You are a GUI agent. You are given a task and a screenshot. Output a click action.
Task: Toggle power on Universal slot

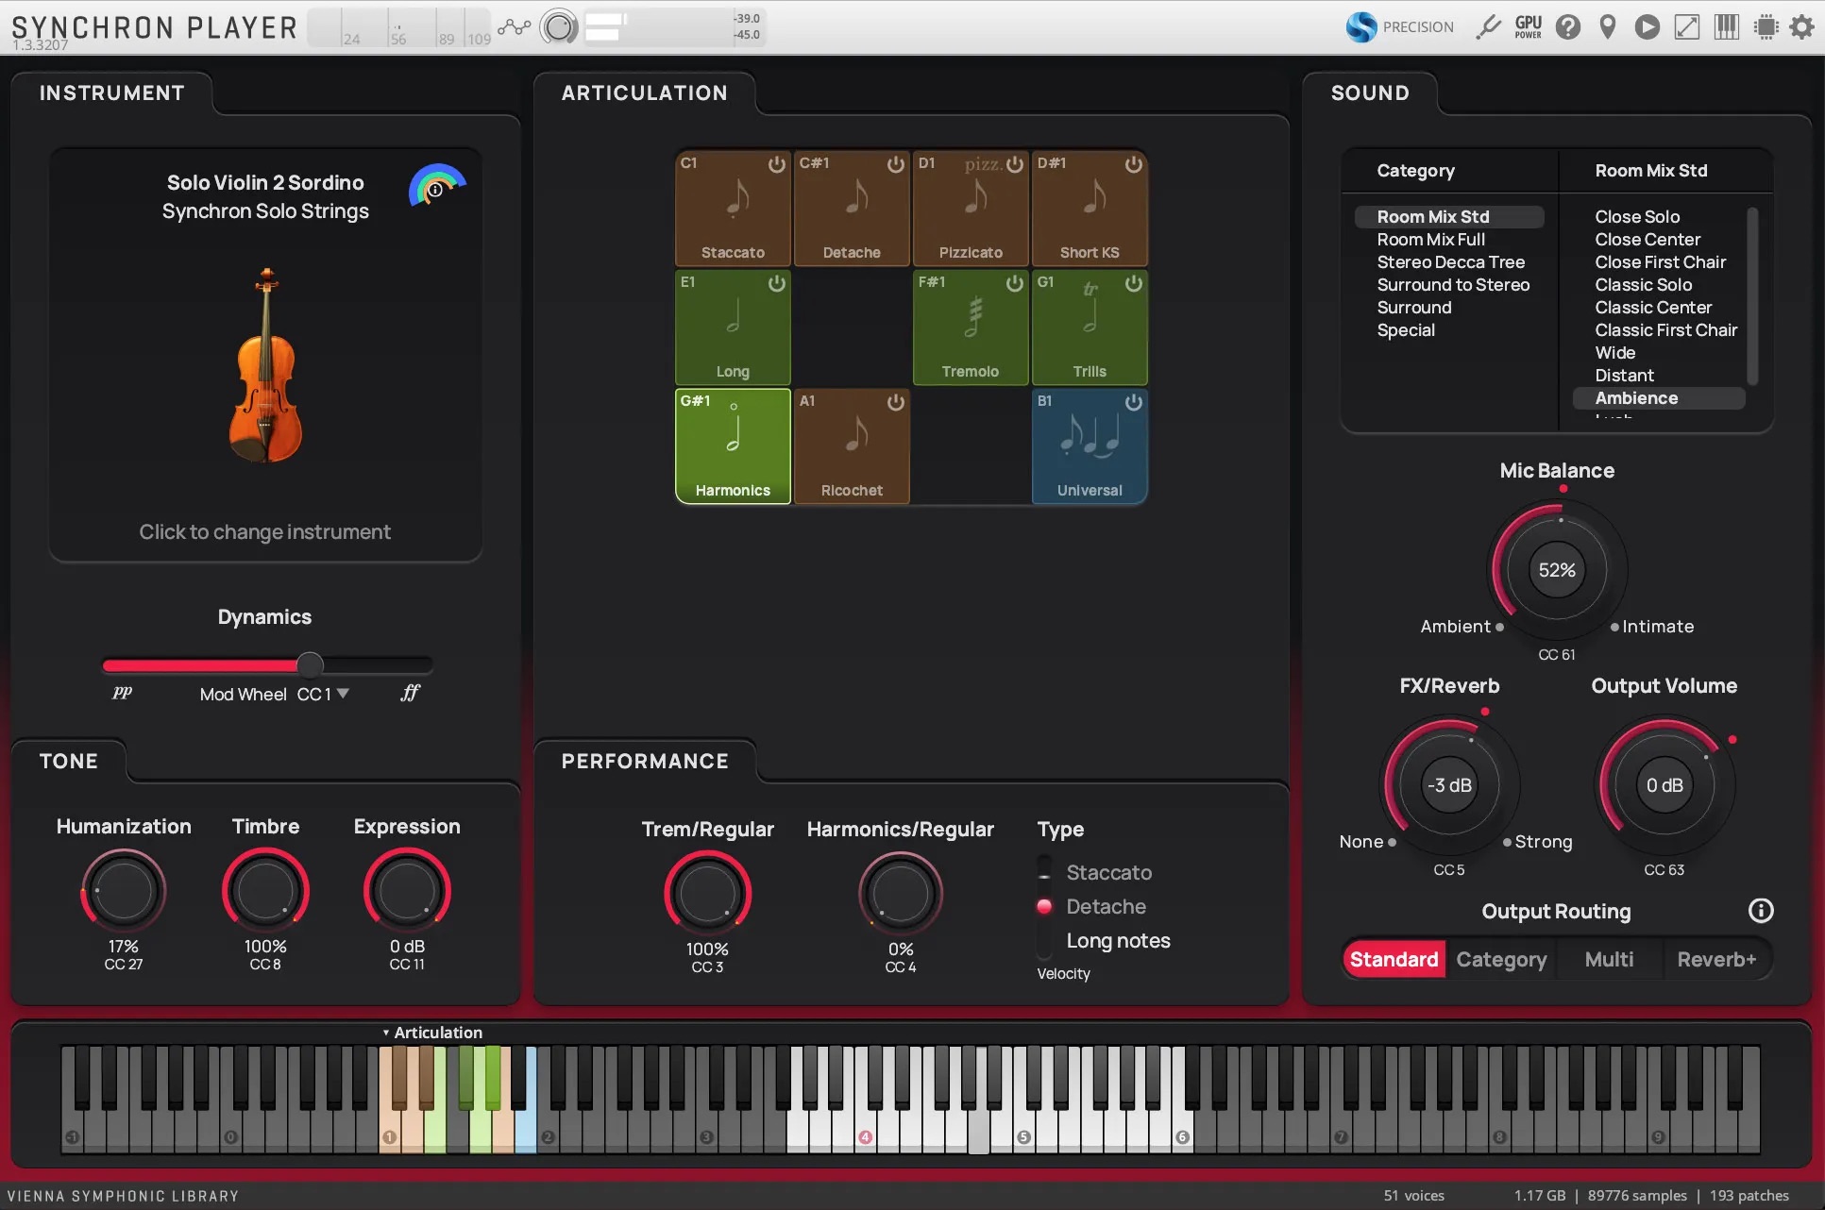[x=1133, y=402]
